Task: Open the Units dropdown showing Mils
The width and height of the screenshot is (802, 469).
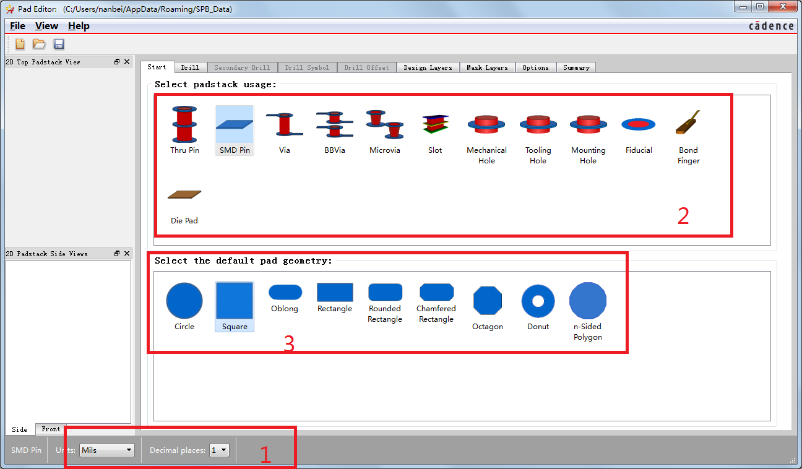Action: click(x=107, y=450)
